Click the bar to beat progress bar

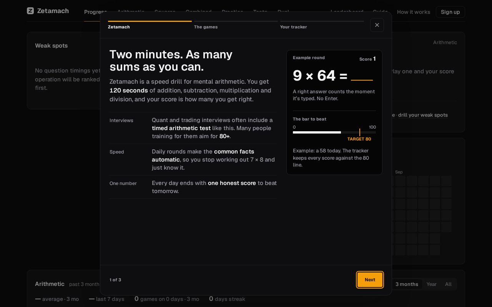(x=334, y=132)
